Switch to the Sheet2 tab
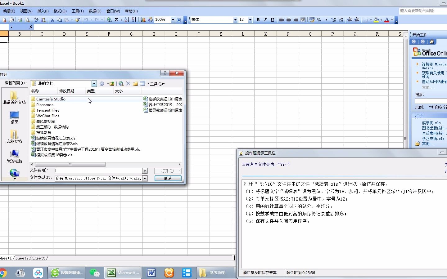The height and width of the screenshot is (279, 447). 22,258
